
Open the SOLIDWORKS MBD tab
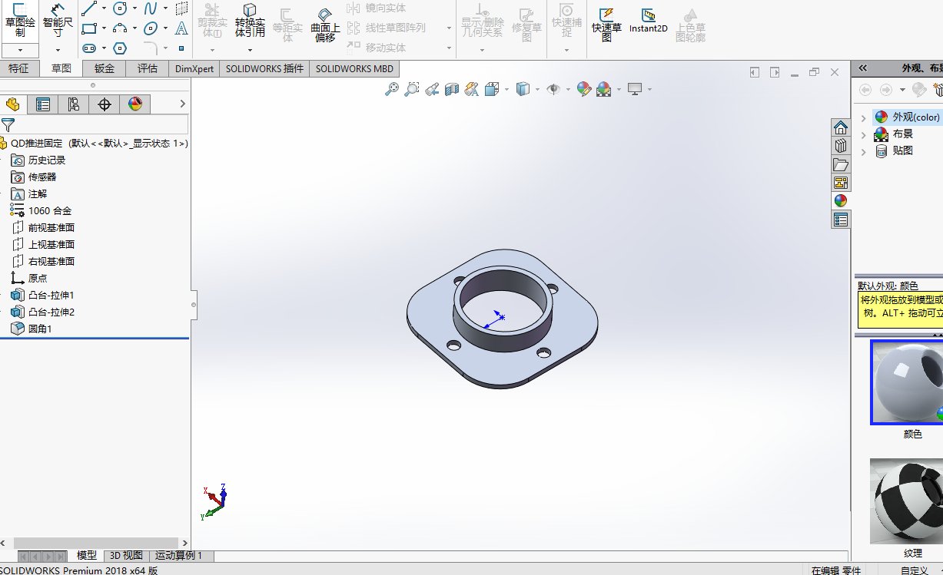coord(354,68)
